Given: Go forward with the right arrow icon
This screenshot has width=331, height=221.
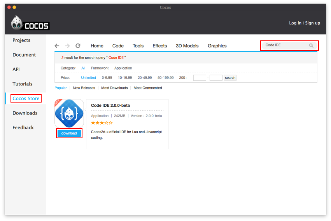Looking at the screenshot, I should pos(67,46).
